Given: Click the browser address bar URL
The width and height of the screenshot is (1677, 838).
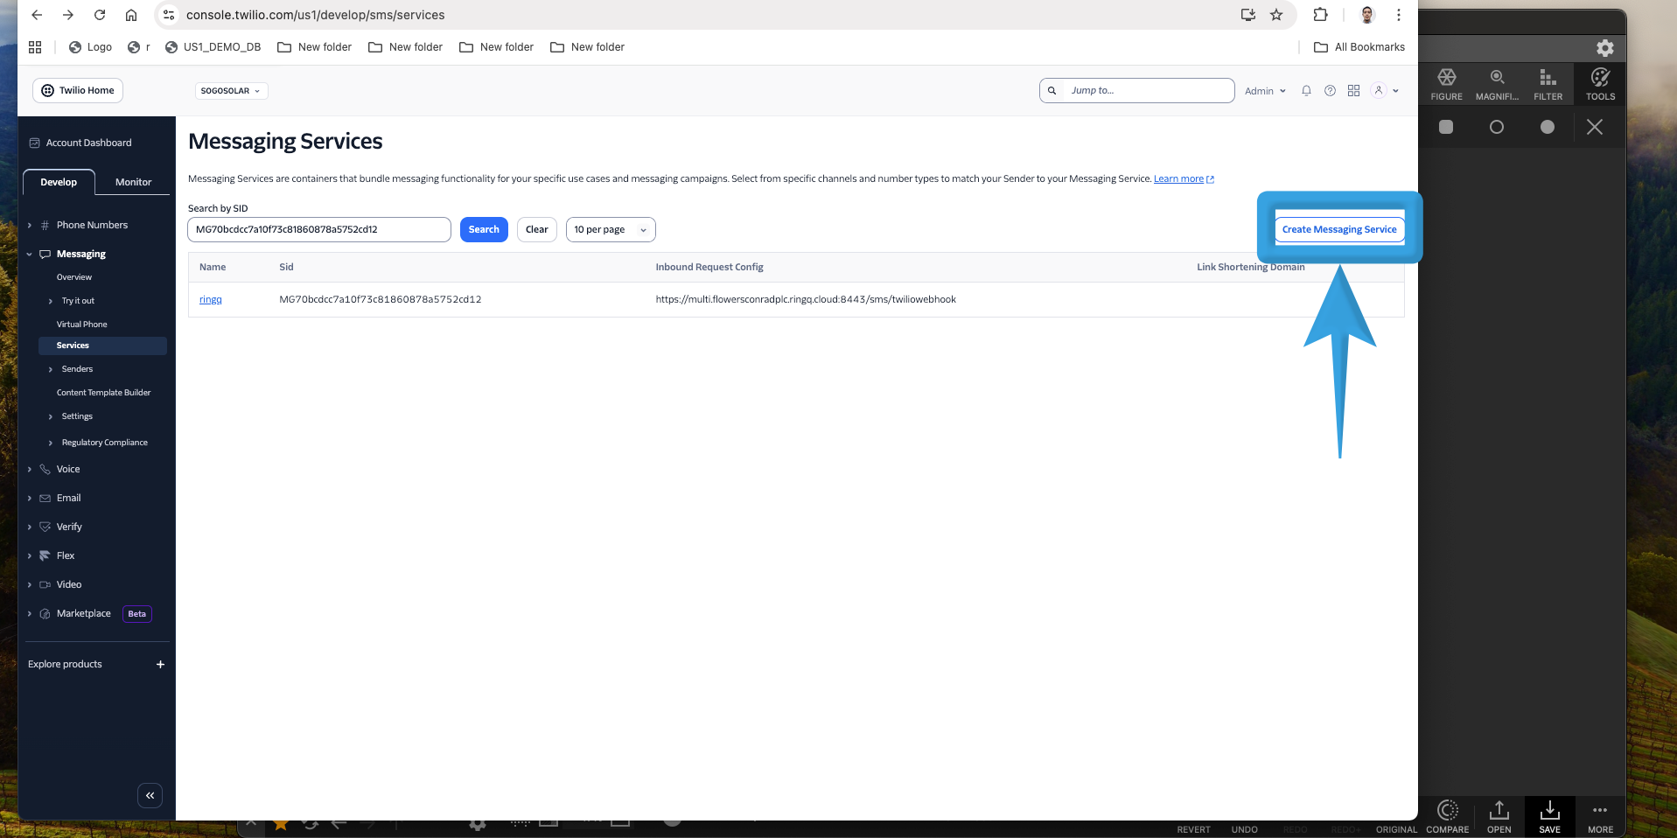Looking at the screenshot, I should coord(315,15).
